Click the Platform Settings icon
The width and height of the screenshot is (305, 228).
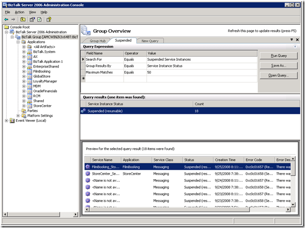pyautogui.click(x=24, y=116)
